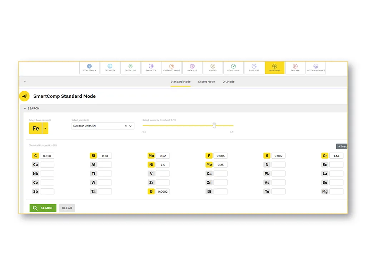Open the Green Line module

click(130, 68)
